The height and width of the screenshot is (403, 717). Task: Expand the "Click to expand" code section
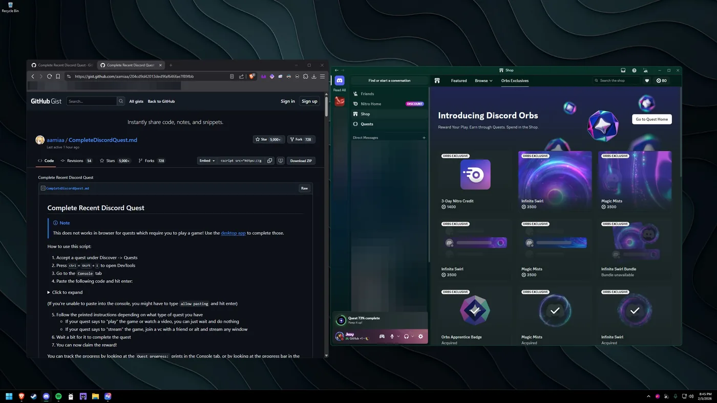(65, 293)
